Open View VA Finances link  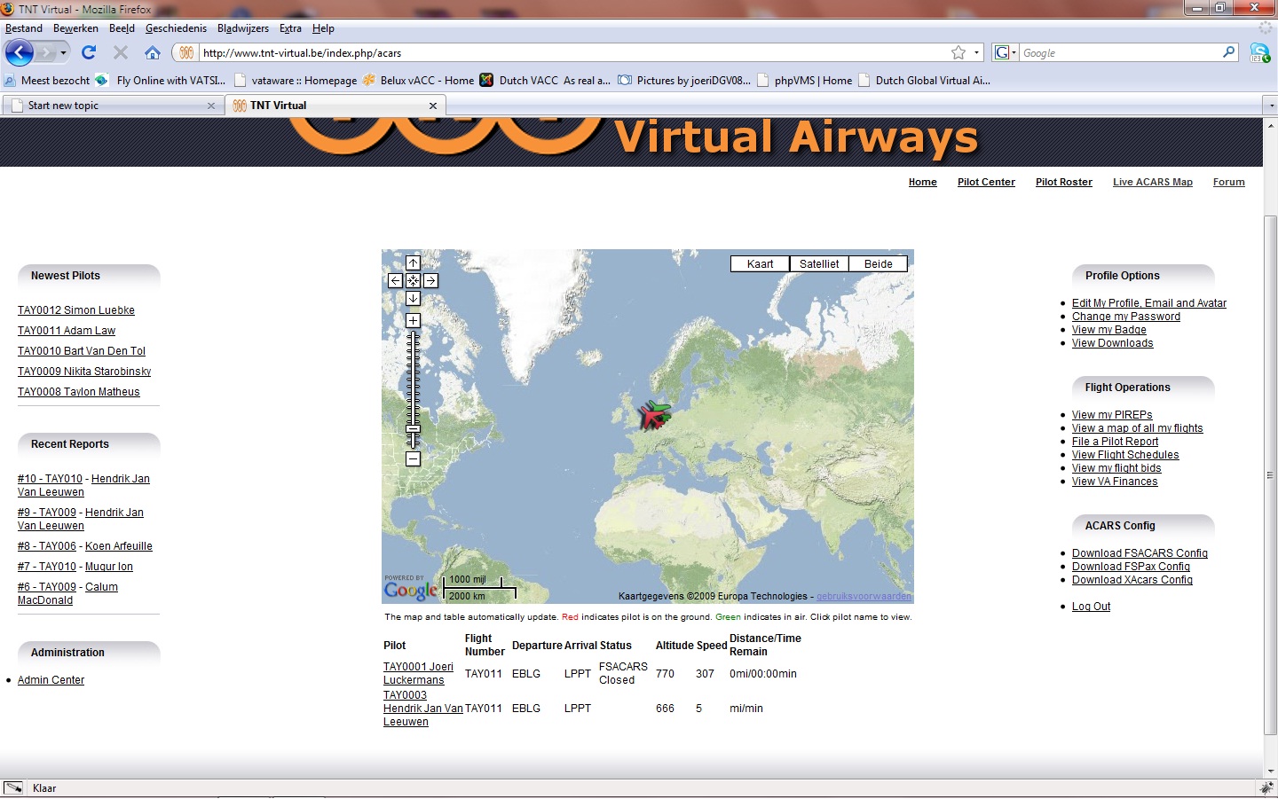[1115, 482]
